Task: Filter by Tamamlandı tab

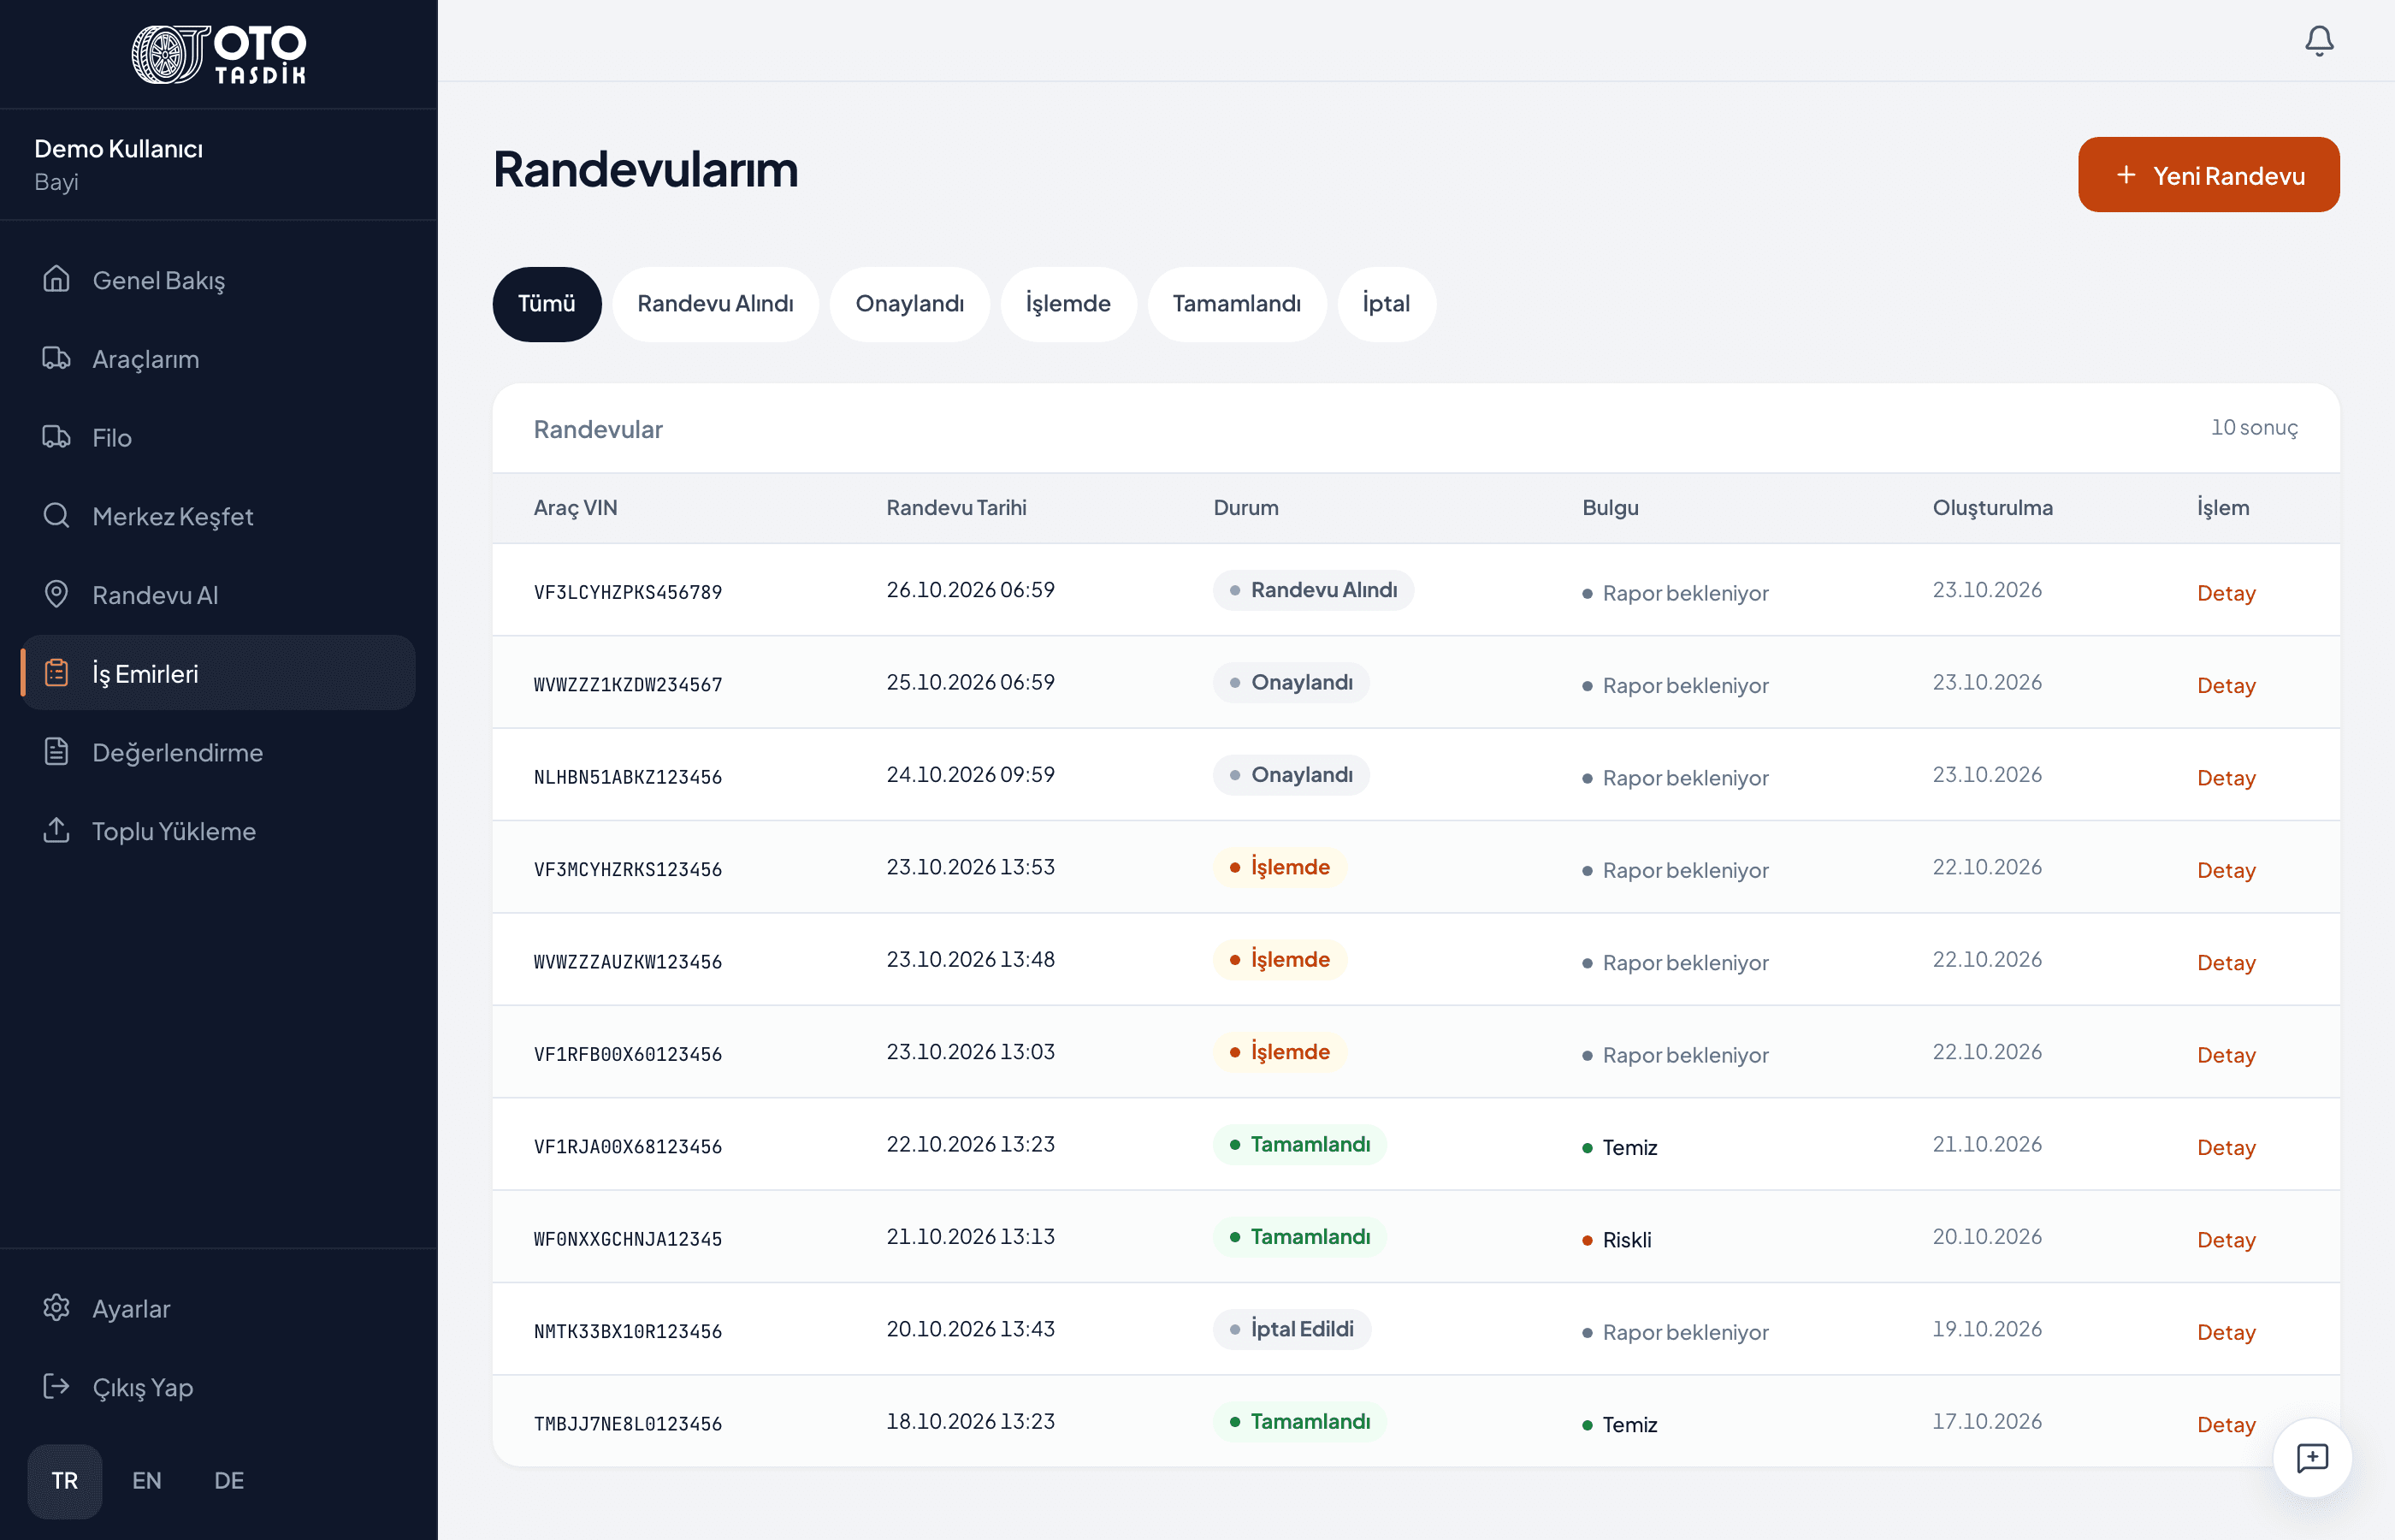Action: [1237, 304]
